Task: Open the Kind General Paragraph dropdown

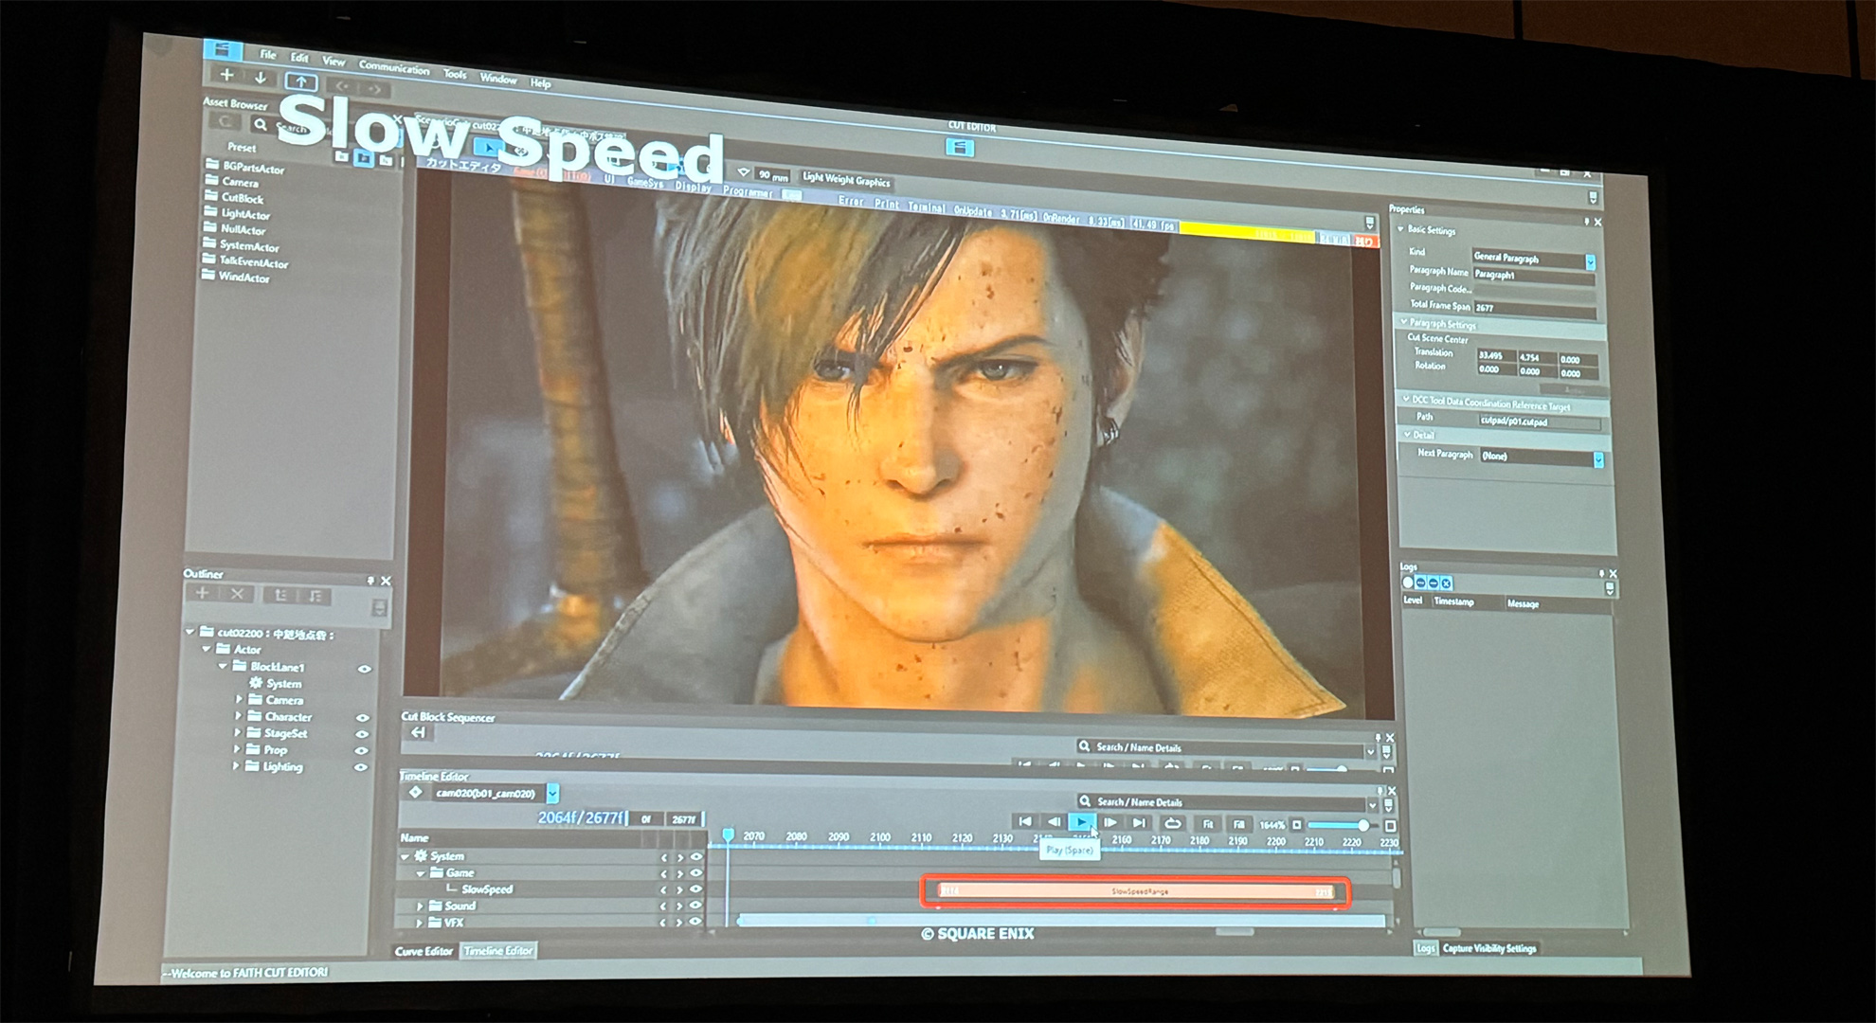Action: click(1590, 261)
